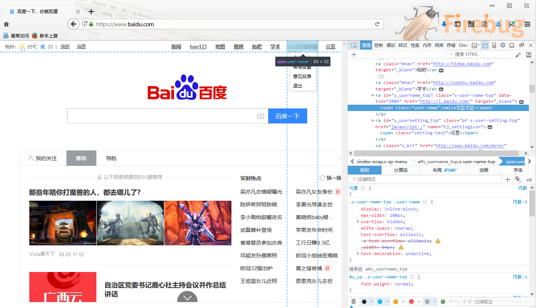
Task: Toggle responsive design mode icon
Action: (x=494, y=45)
